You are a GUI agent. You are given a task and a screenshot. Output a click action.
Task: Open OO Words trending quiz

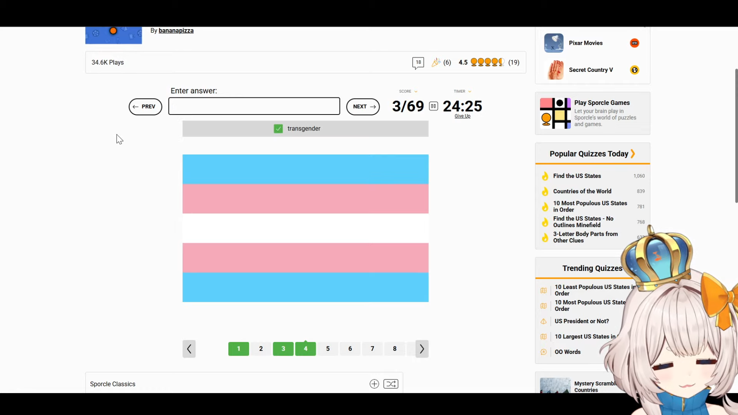[568, 352]
